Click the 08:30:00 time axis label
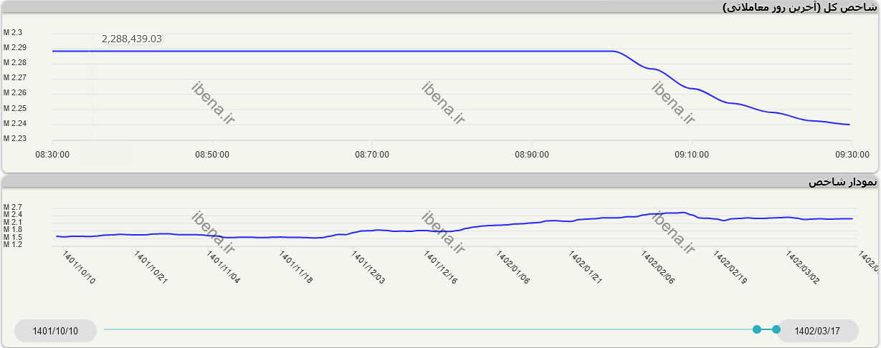881x348 pixels. coord(52,155)
